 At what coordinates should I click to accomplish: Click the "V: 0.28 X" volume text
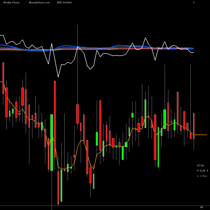(x=202, y=171)
